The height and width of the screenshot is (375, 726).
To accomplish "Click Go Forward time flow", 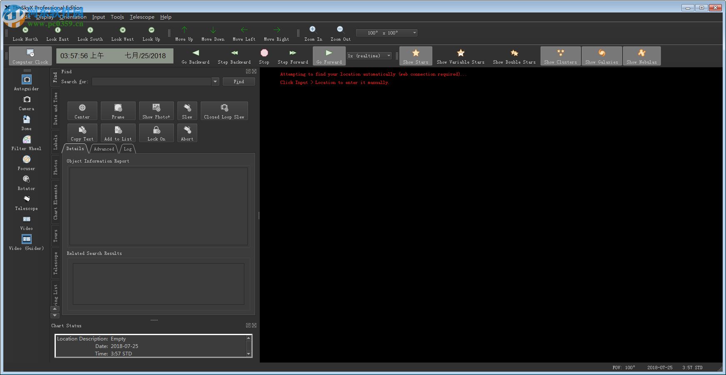I will point(329,56).
